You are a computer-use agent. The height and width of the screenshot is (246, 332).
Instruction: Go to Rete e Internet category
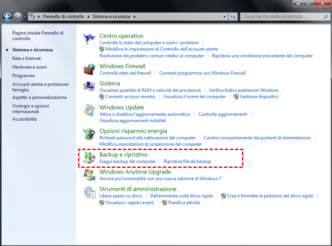26,58
